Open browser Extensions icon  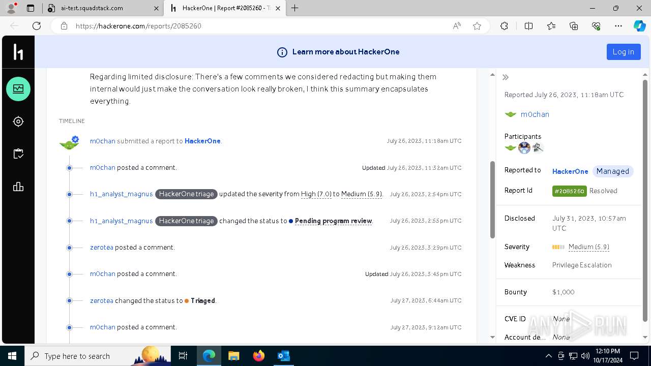[x=504, y=26]
